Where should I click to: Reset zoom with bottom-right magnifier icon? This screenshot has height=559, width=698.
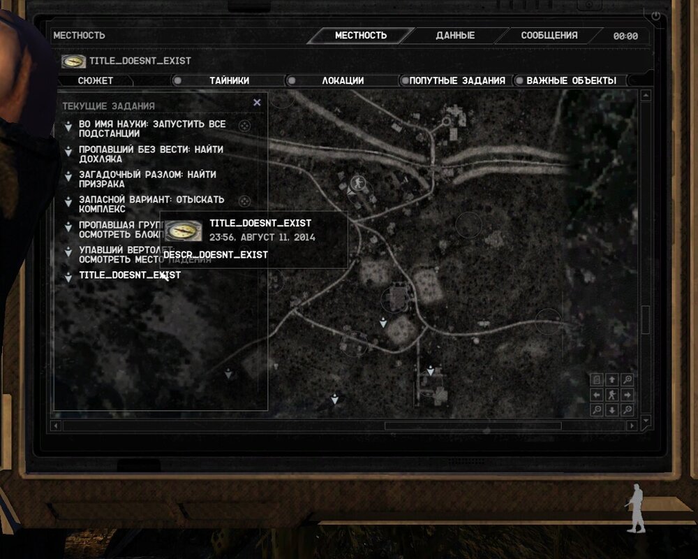tap(628, 409)
